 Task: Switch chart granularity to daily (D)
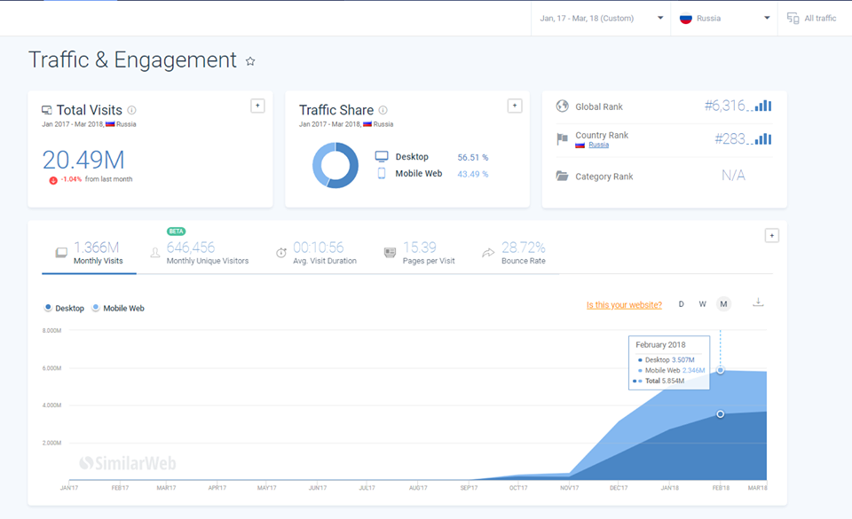click(682, 304)
